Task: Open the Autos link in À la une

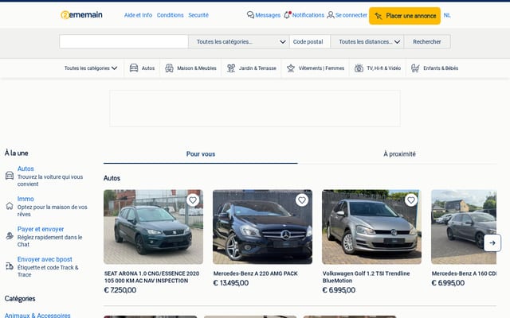Action: click(25, 169)
